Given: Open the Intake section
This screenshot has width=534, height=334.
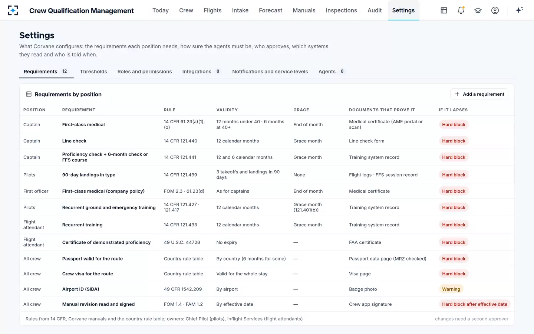Looking at the screenshot, I should [x=240, y=10].
